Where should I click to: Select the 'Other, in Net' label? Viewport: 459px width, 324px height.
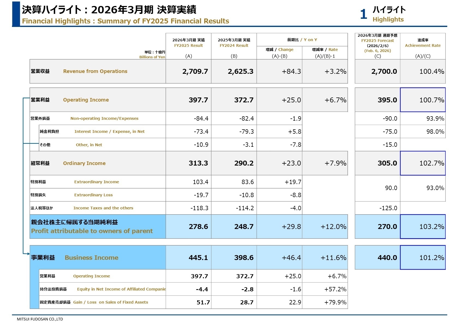(89, 145)
